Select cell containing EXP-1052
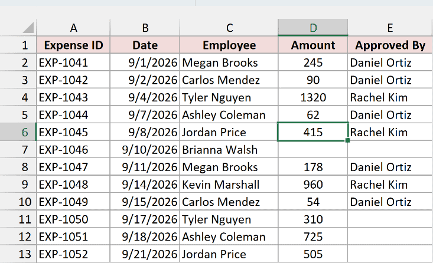This screenshot has height=263, width=433. [x=73, y=254]
